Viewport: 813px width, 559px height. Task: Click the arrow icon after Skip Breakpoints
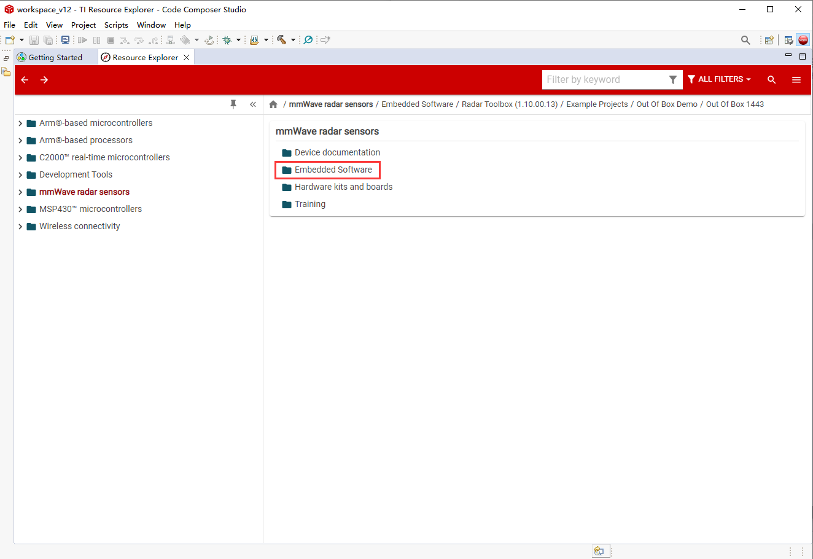pos(325,40)
